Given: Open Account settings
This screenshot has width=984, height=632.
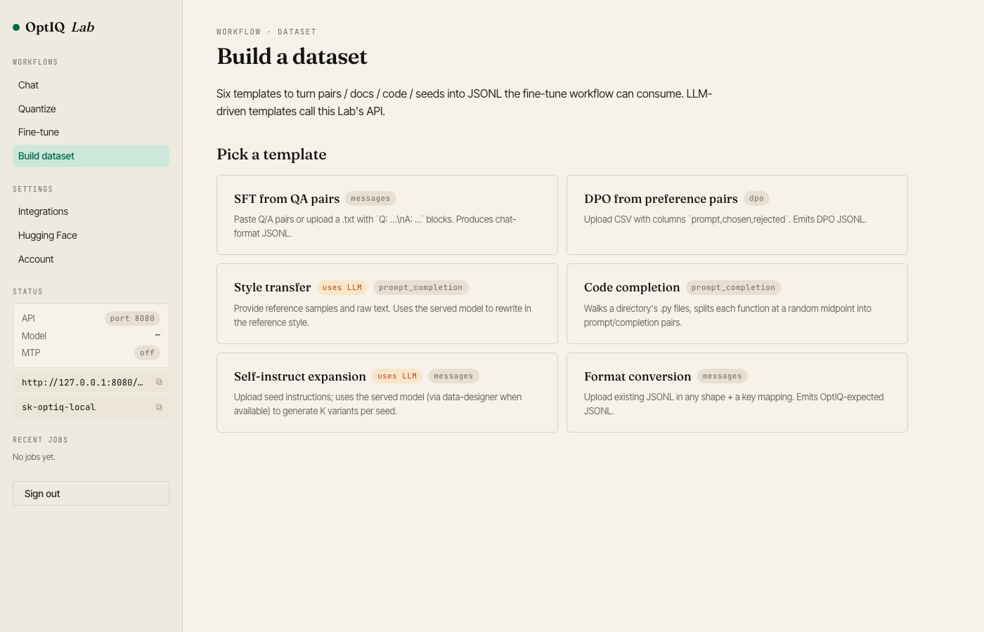Looking at the screenshot, I should [x=91, y=259].
